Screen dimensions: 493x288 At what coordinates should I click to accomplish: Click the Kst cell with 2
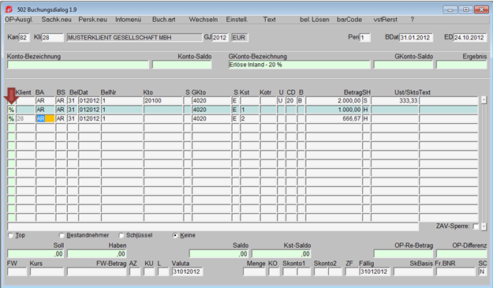click(x=249, y=119)
